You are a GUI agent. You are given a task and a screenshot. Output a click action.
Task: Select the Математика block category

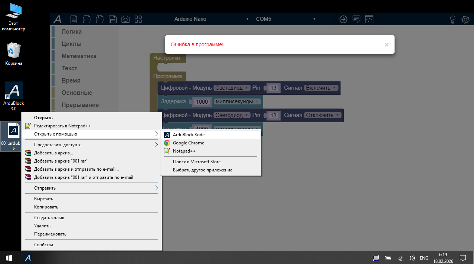[x=79, y=56]
